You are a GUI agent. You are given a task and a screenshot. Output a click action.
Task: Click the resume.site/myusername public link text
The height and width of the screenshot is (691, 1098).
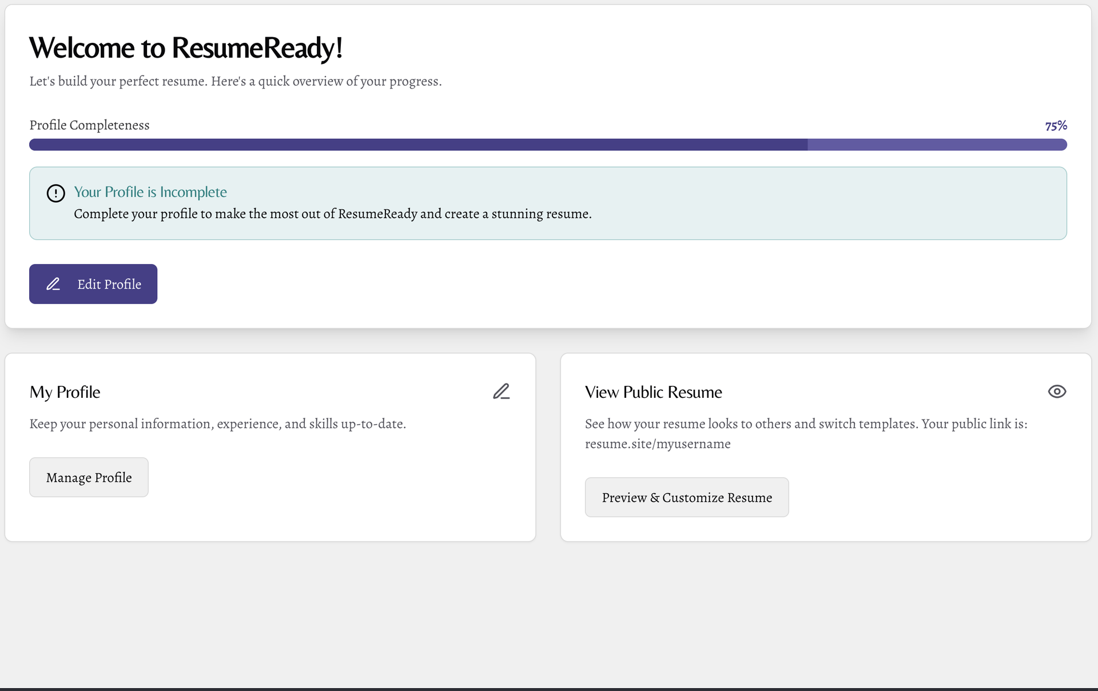click(x=658, y=444)
